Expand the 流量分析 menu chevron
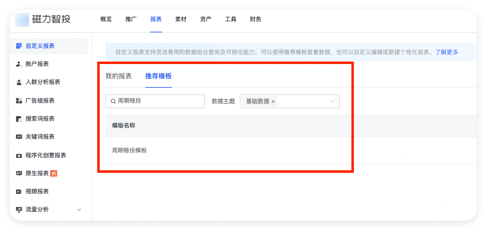This screenshot has height=230, width=486. 79,209
